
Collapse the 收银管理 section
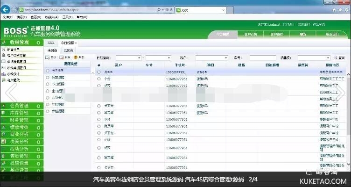coord(38,43)
